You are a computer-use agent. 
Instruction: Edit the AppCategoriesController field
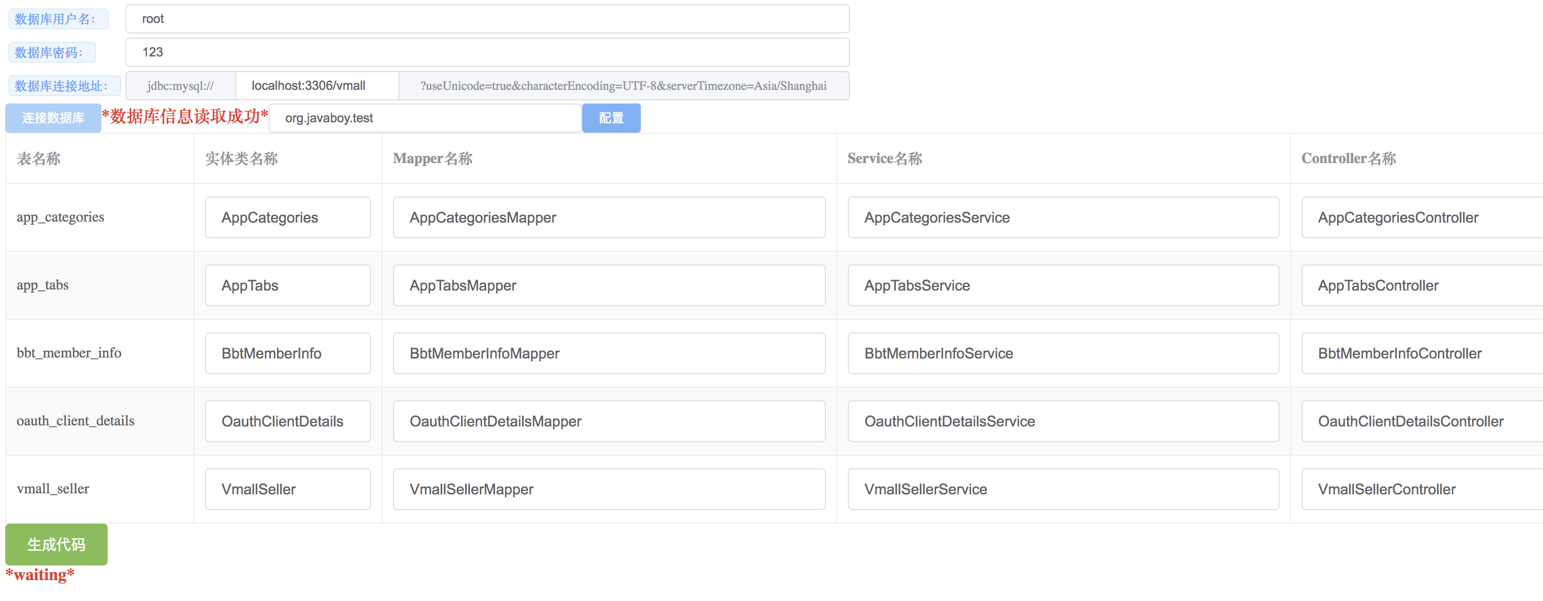pos(1422,217)
